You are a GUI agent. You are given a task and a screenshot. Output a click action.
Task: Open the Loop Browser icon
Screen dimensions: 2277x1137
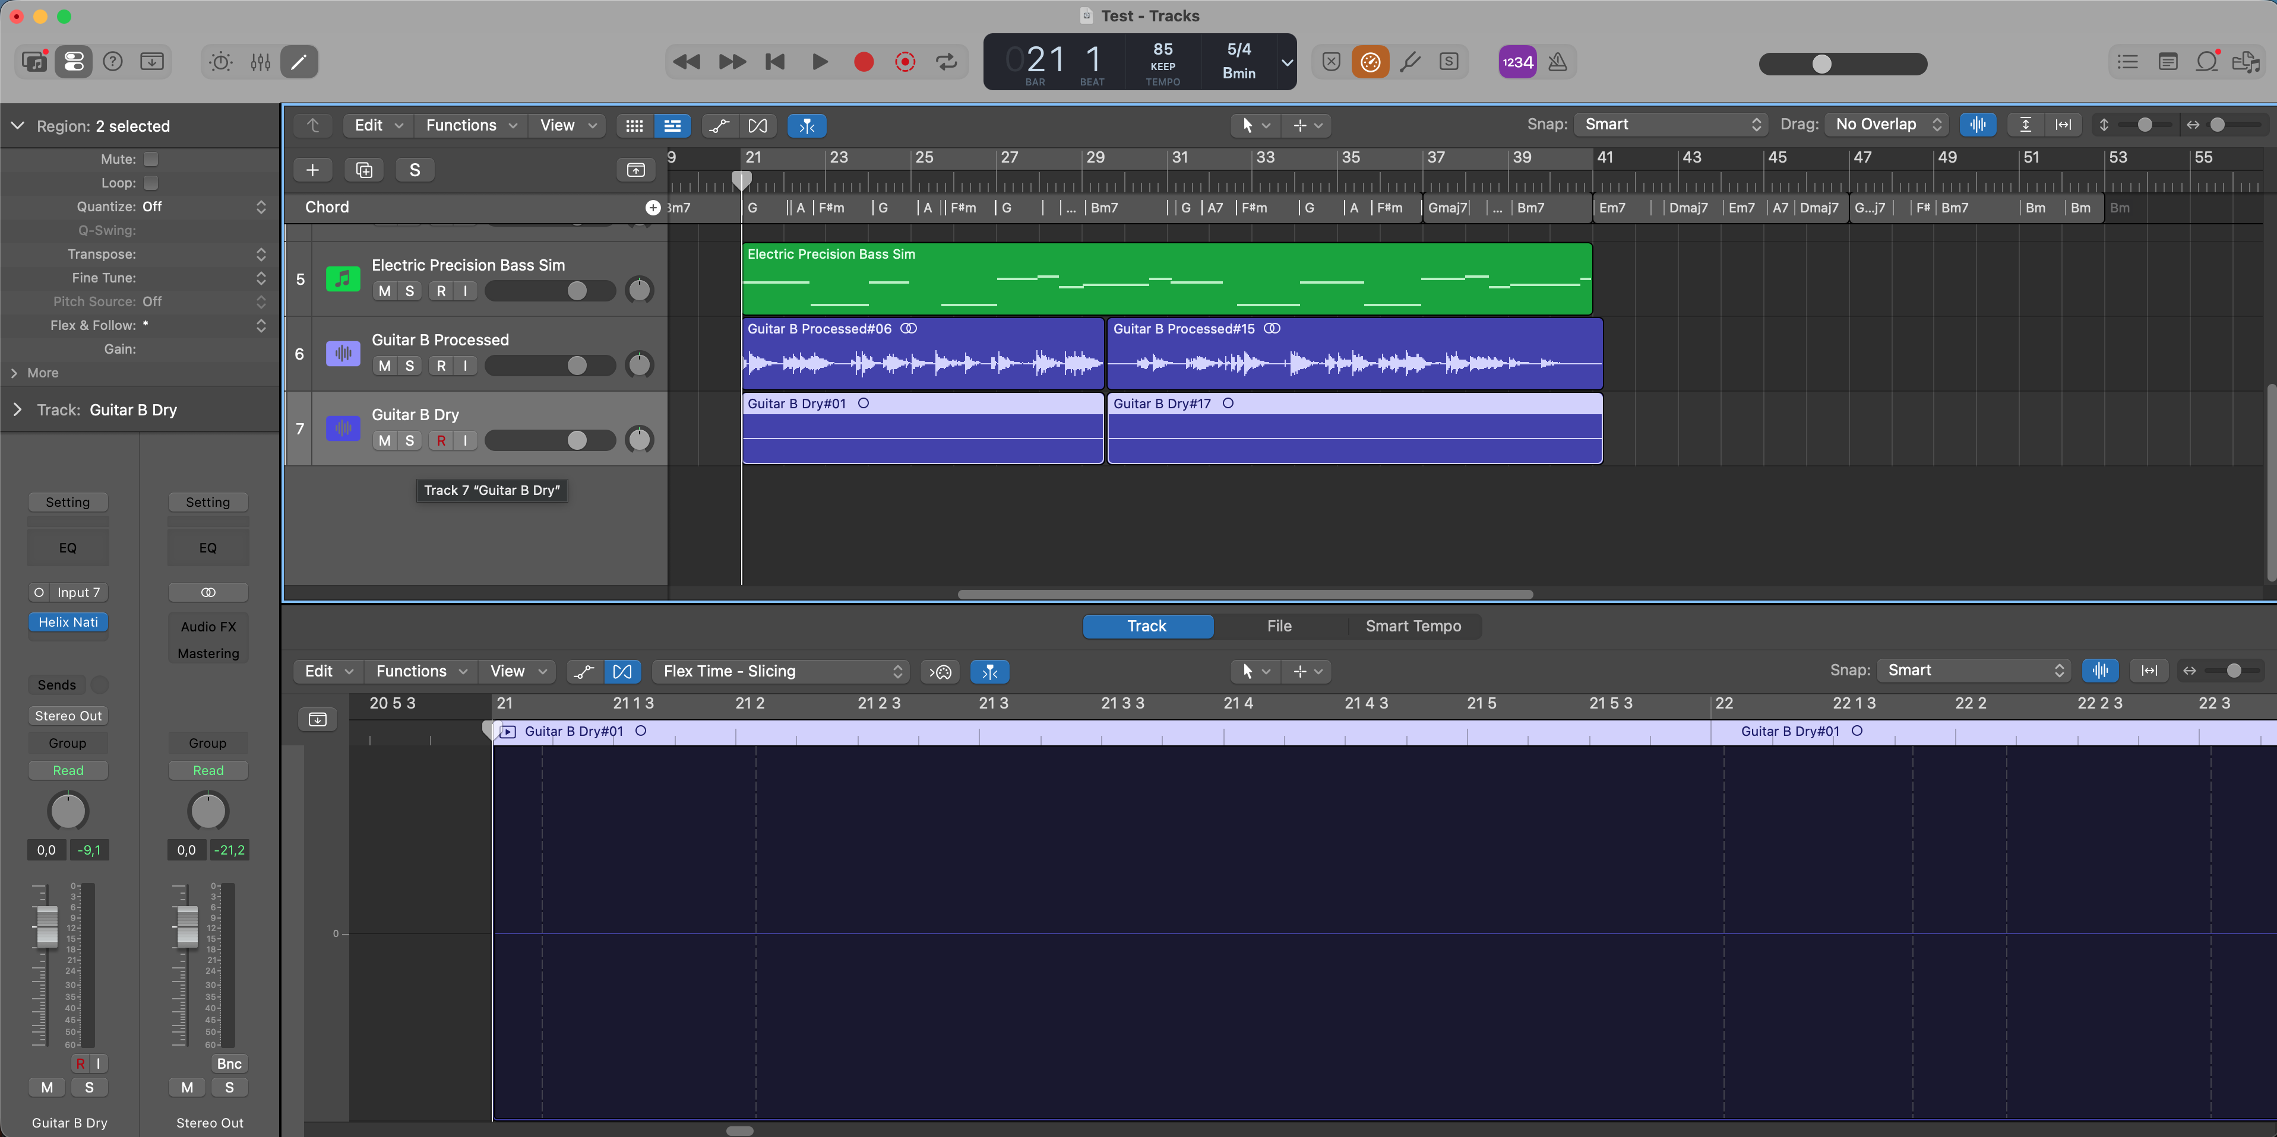[2207, 62]
